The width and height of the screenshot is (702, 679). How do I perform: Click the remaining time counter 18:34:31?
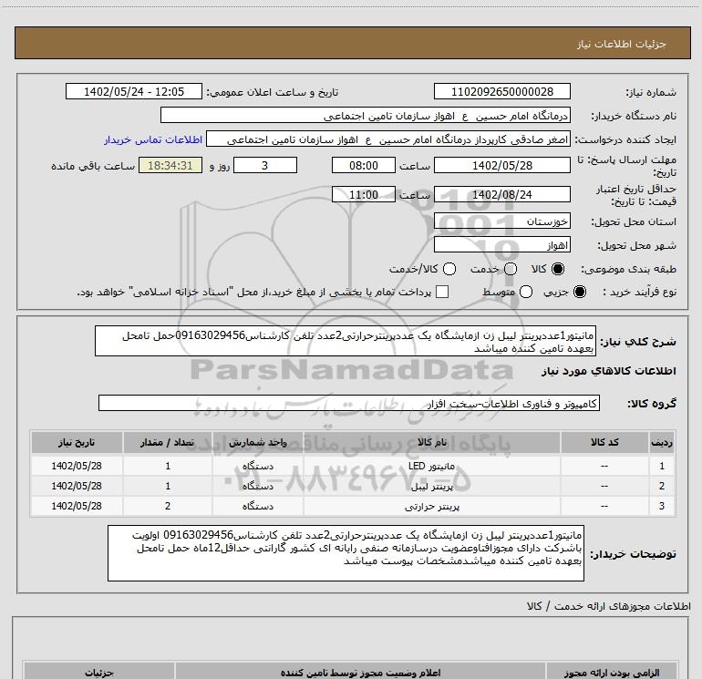point(170,166)
